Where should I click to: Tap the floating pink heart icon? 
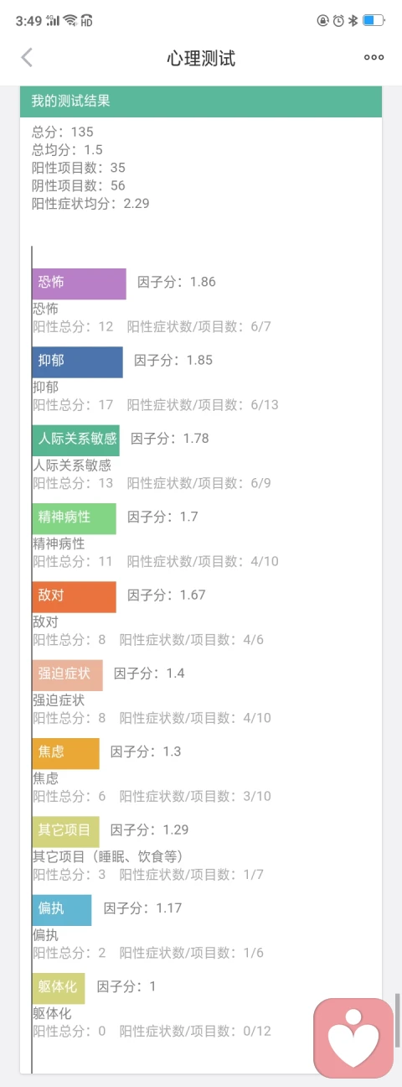coord(353,1038)
